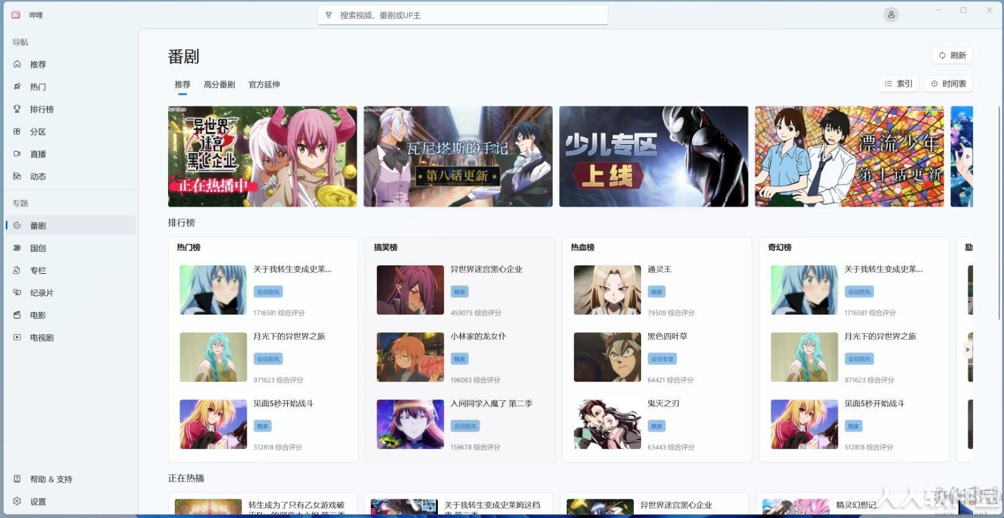The image size is (1004, 518).
Task: Click the search filter icon in search box
Action: coord(329,15)
